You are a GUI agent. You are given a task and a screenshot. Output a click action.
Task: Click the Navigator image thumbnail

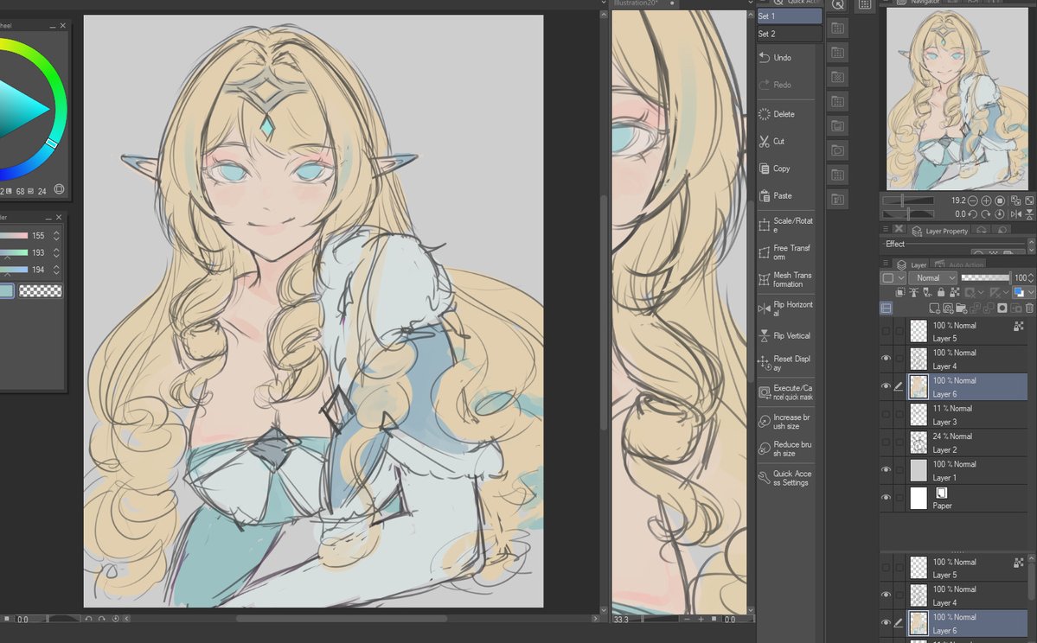click(957, 99)
